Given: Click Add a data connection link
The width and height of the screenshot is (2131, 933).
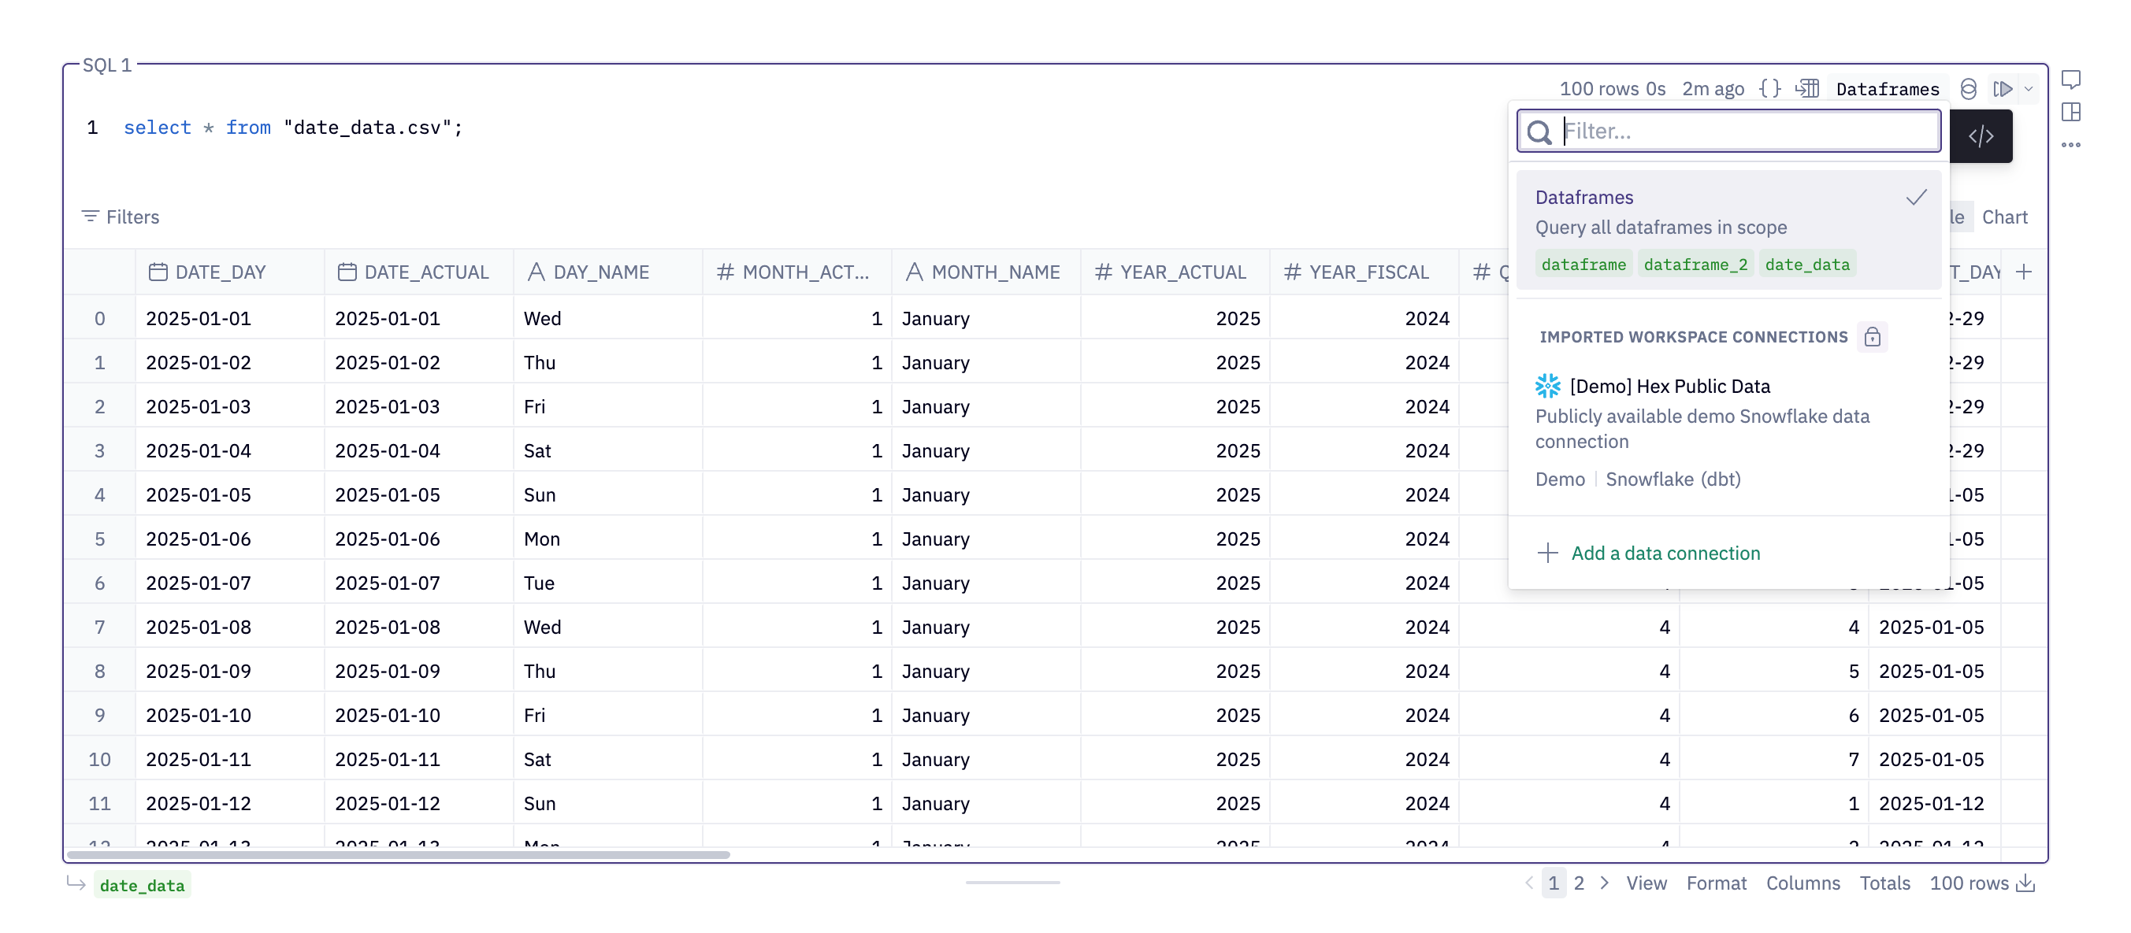Looking at the screenshot, I should [1665, 553].
